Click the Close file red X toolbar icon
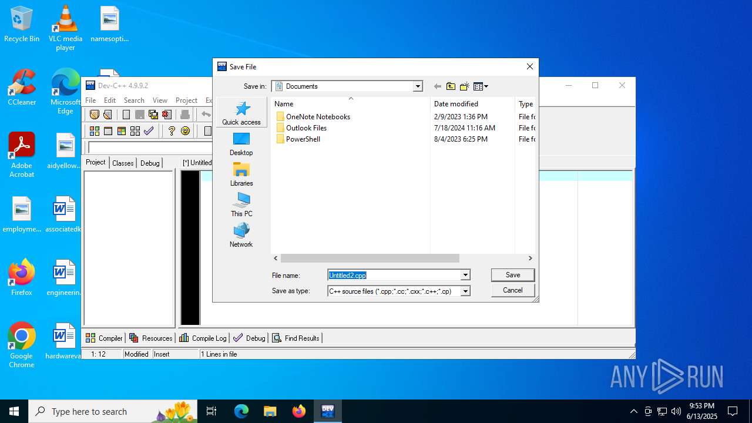Screen dimensions: 752x423 (167, 115)
